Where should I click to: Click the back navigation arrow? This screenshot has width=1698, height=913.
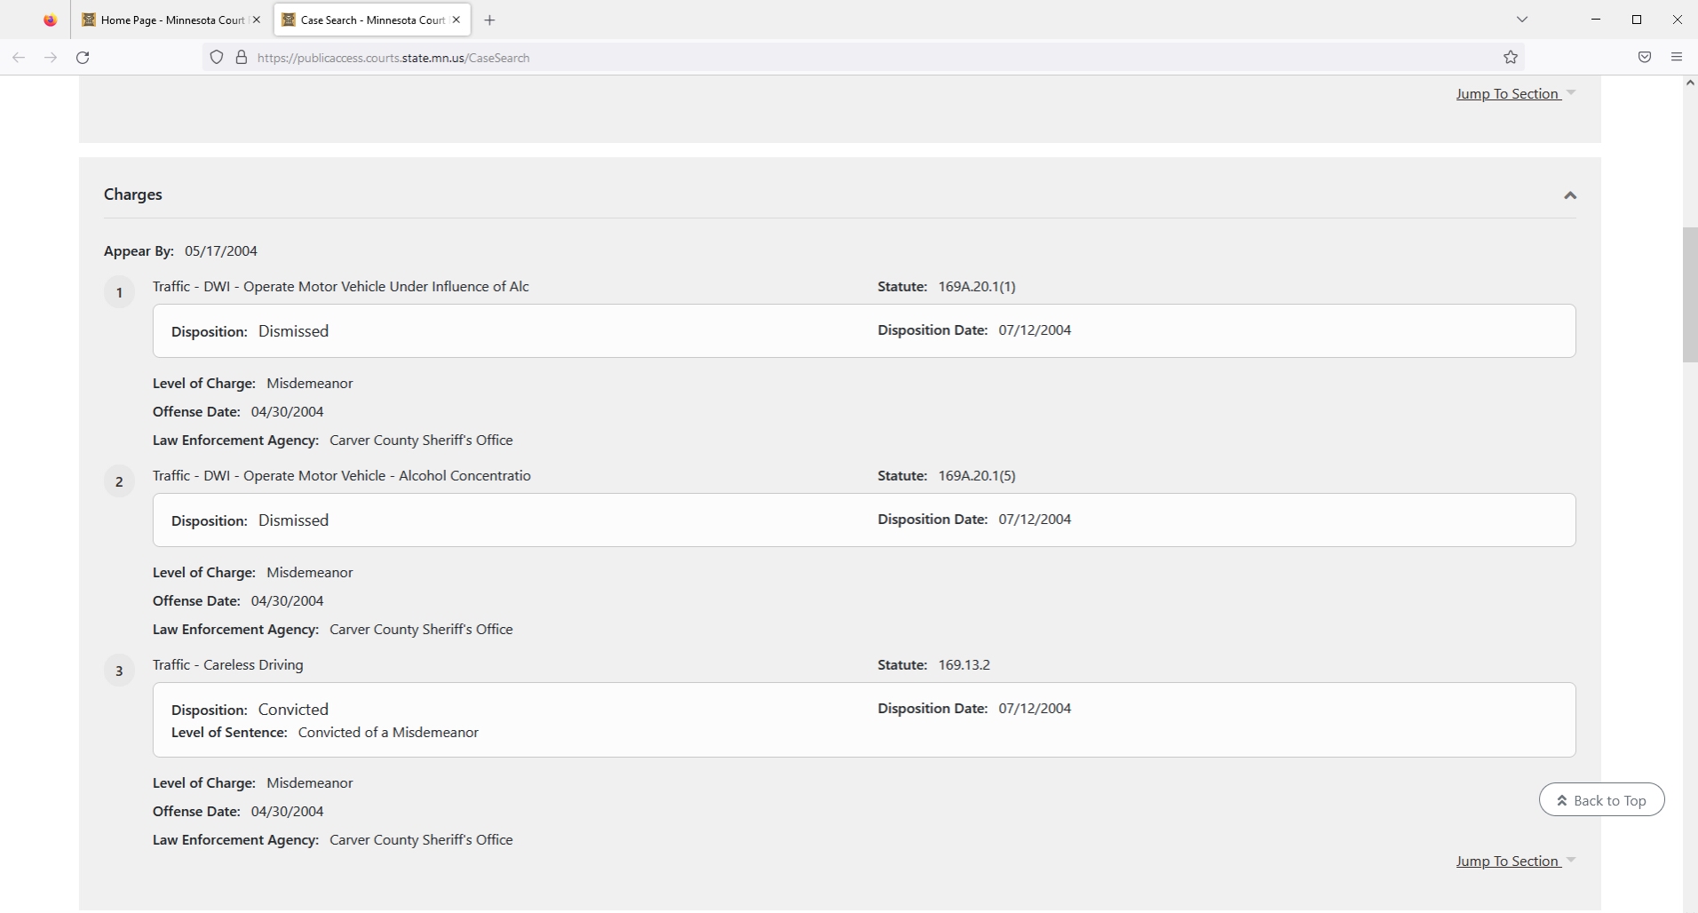tap(19, 58)
